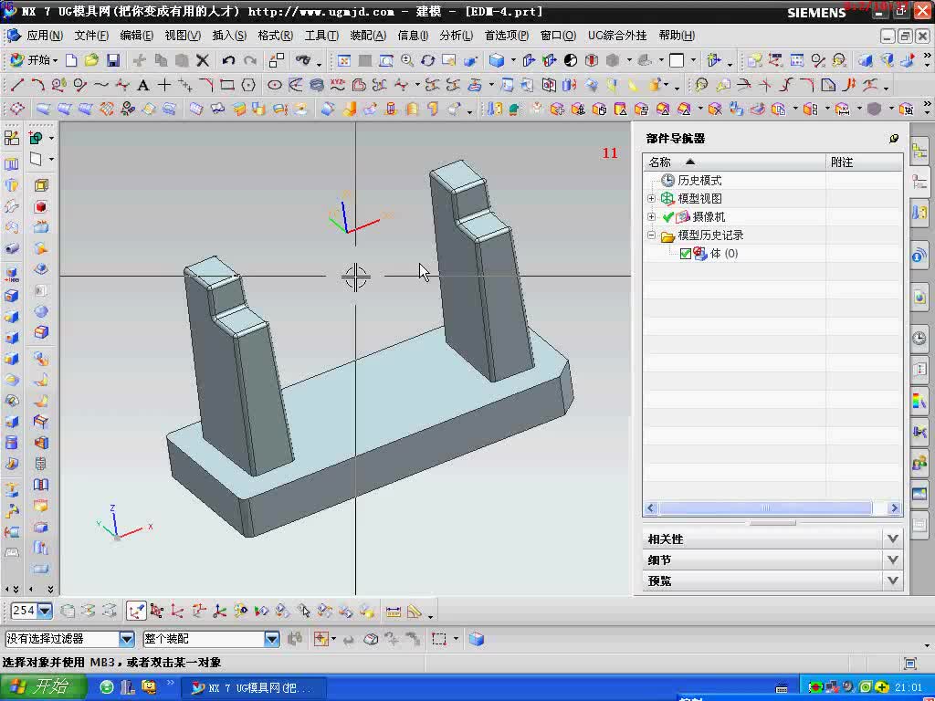
Task: Open the UG综合外挂 menu
Action: 617,36
